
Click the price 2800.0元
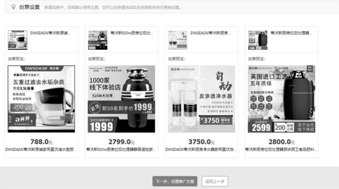tap(282, 142)
